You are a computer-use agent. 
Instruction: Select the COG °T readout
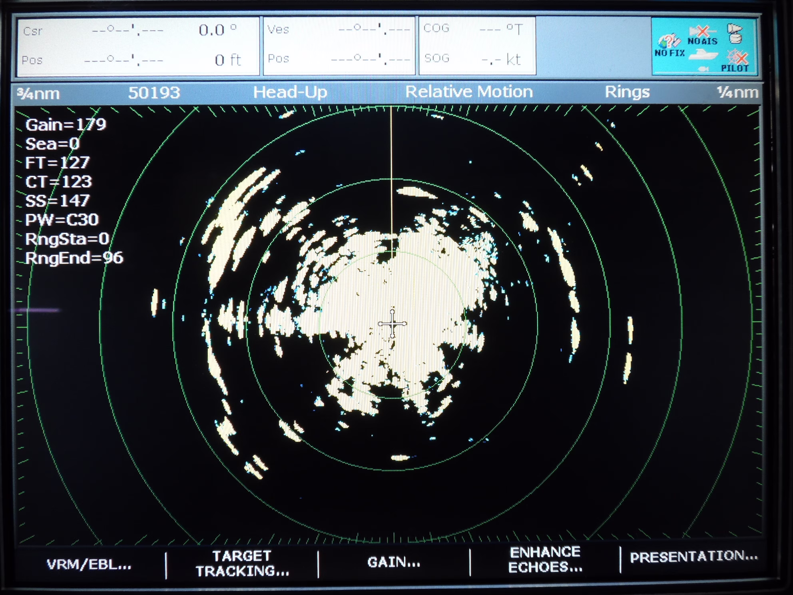tap(473, 29)
